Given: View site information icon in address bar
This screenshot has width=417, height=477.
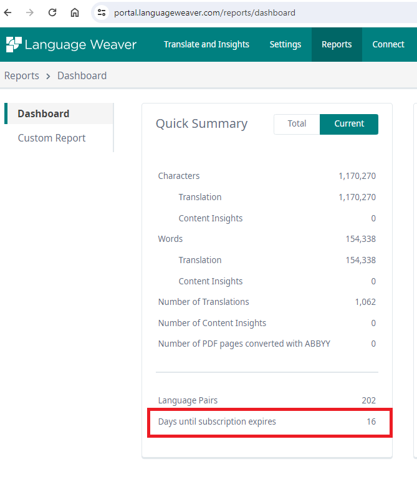Looking at the screenshot, I should coord(102,12).
